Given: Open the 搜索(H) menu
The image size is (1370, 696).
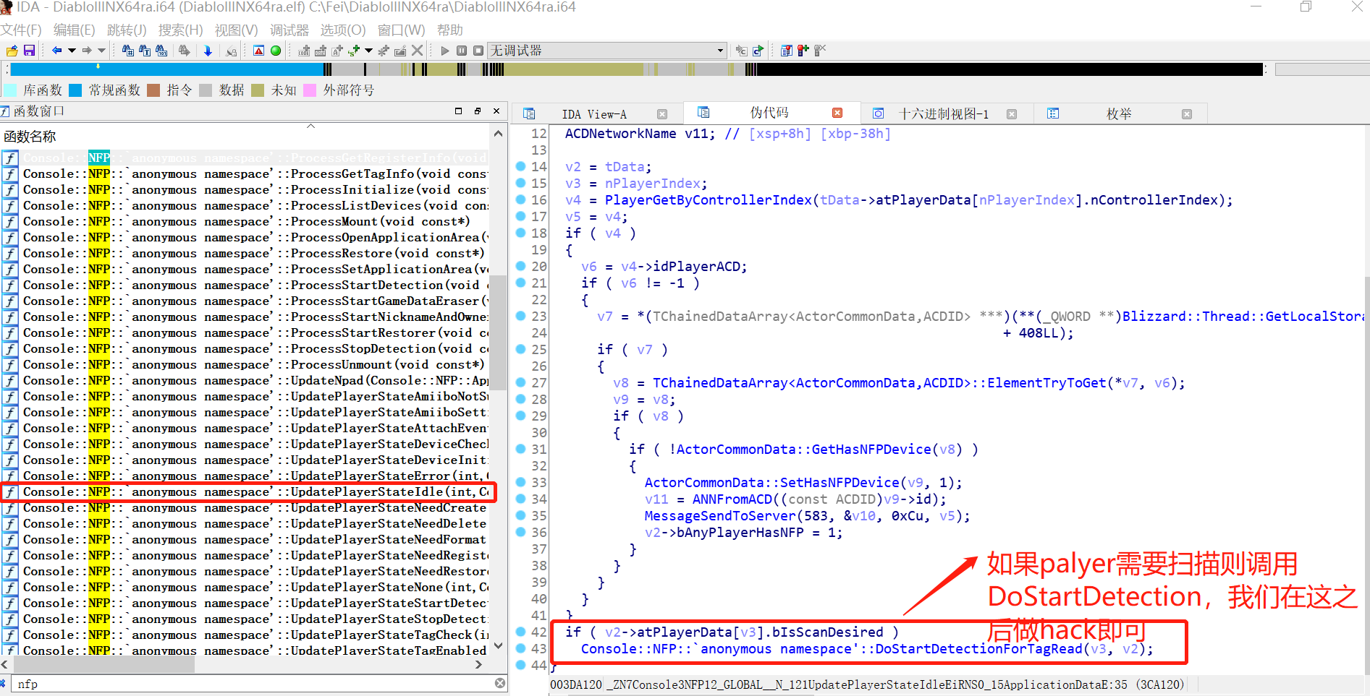Looking at the screenshot, I should click(180, 30).
